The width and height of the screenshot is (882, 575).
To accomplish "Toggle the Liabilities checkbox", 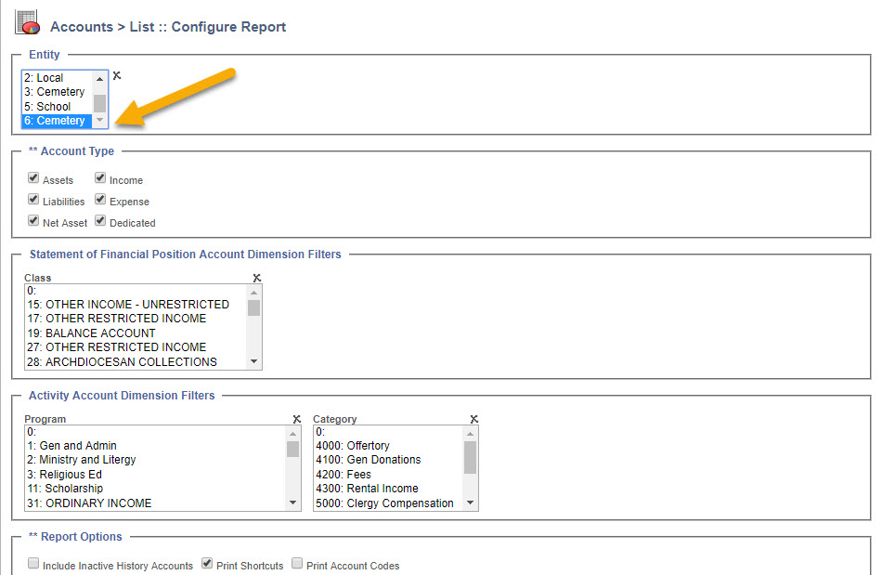I will point(33,199).
